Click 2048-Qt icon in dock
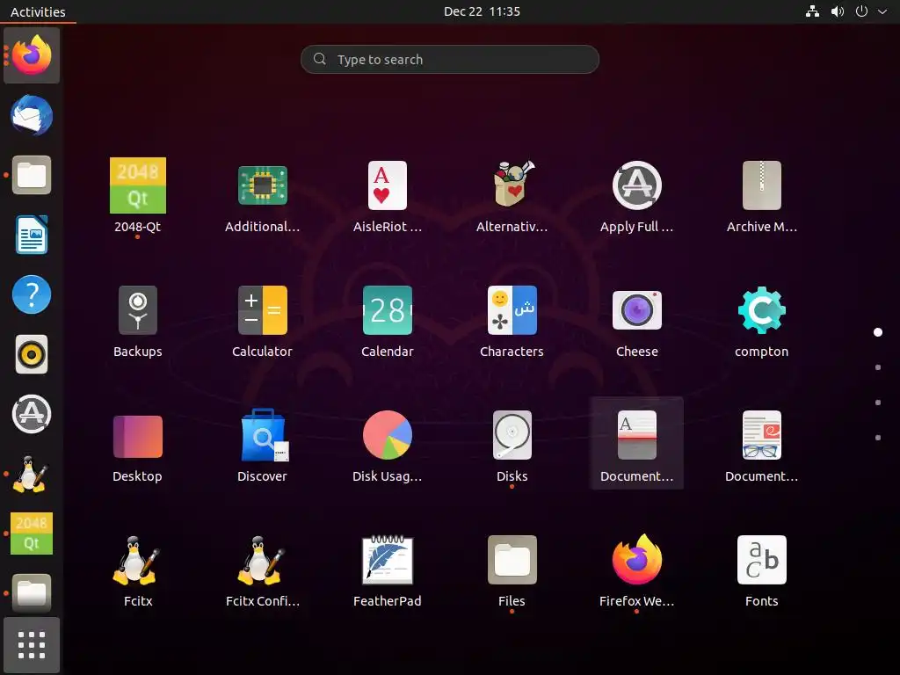The image size is (900, 675). point(32,533)
